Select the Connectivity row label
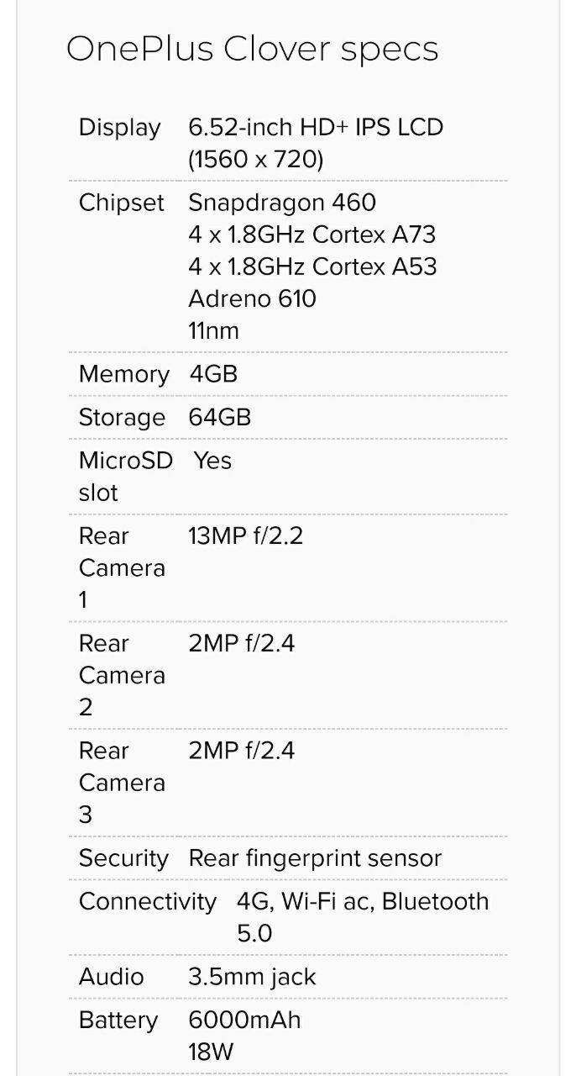This screenshot has width=576, height=1076. pyautogui.click(x=147, y=901)
